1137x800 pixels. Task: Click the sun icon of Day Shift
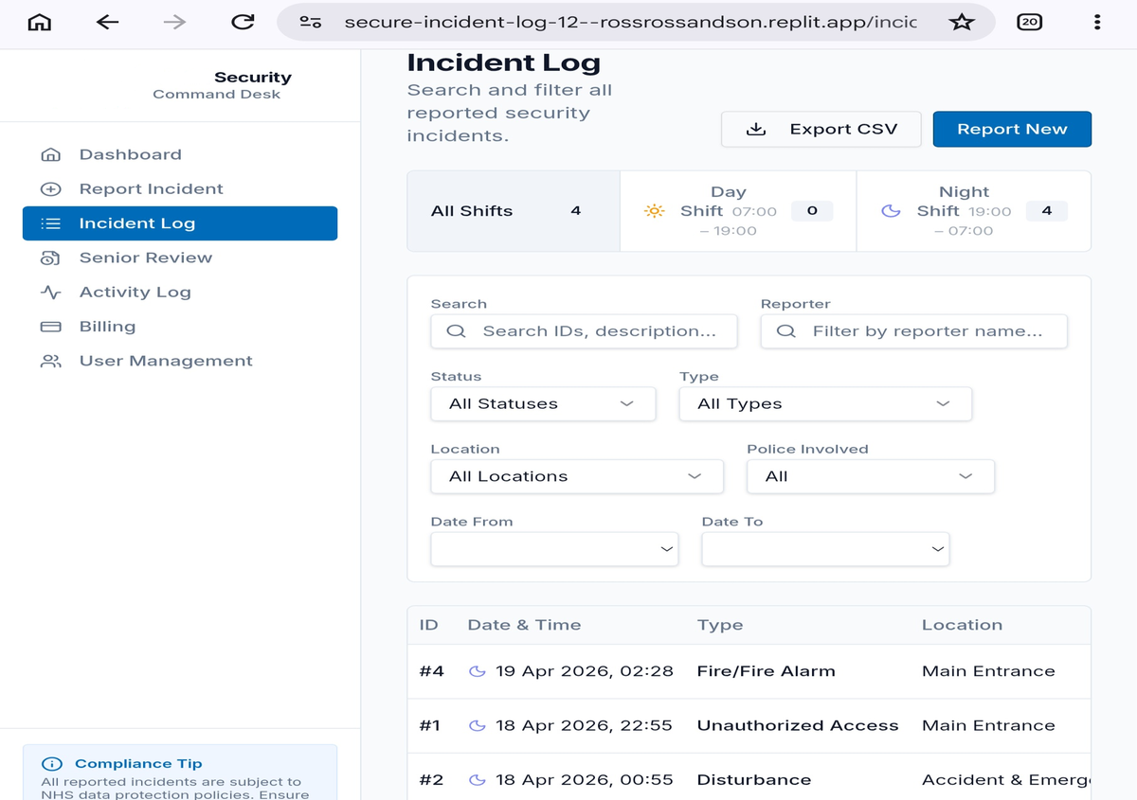point(655,211)
